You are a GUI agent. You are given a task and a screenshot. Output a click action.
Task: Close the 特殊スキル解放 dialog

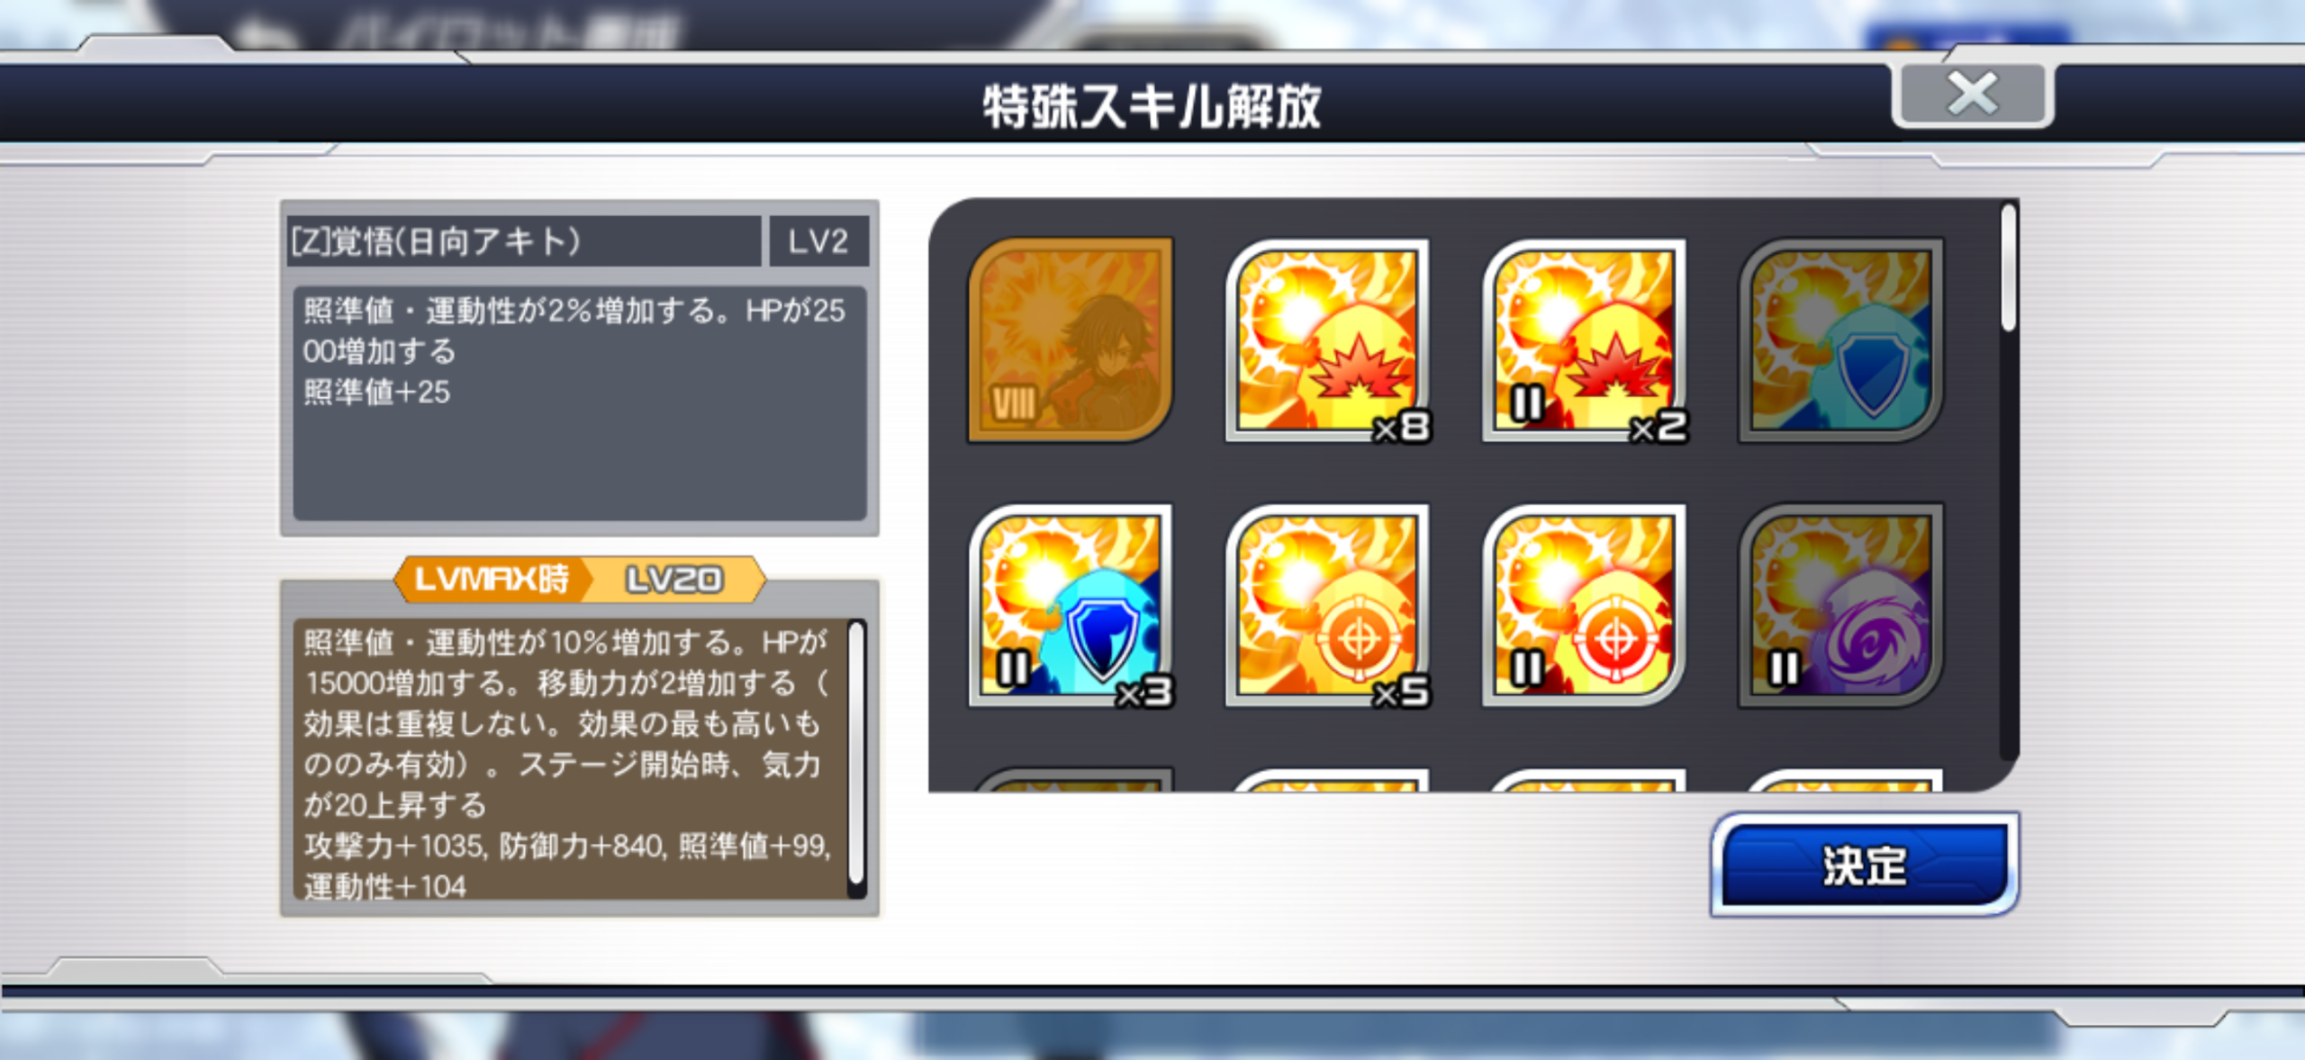click(x=1973, y=95)
